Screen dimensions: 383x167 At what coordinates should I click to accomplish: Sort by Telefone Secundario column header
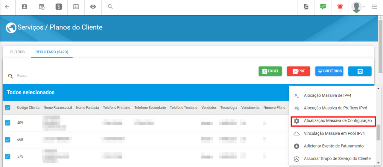click(x=150, y=108)
